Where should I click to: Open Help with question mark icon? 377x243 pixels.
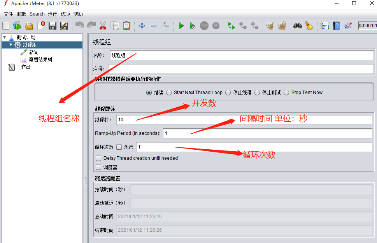point(337,26)
